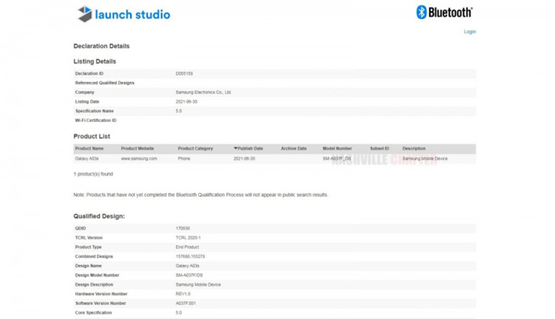Click the Bluetooth logo icon
Viewport: 555px width, 319px height.
point(422,12)
